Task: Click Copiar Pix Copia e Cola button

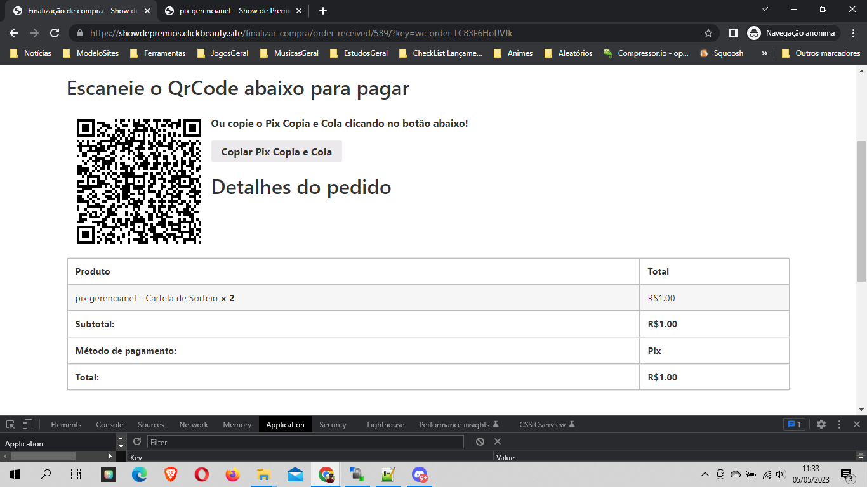Action: pos(277,152)
